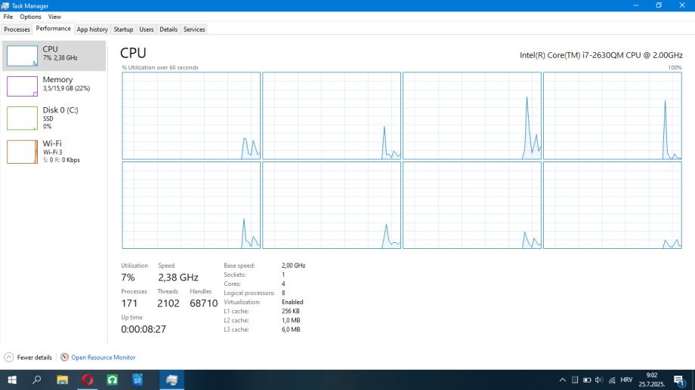Click the Disk 0 (C:) label
The width and height of the screenshot is (695, 390).
60,110
